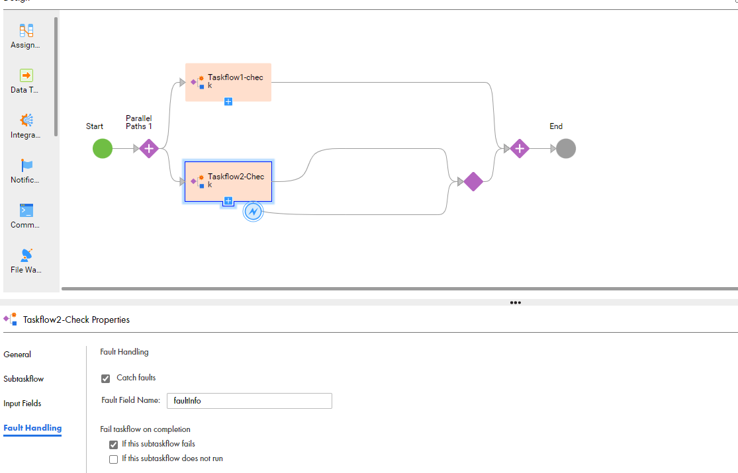
Task: Click the Taskflow2-Check Properties header icon
Action: 11,319
